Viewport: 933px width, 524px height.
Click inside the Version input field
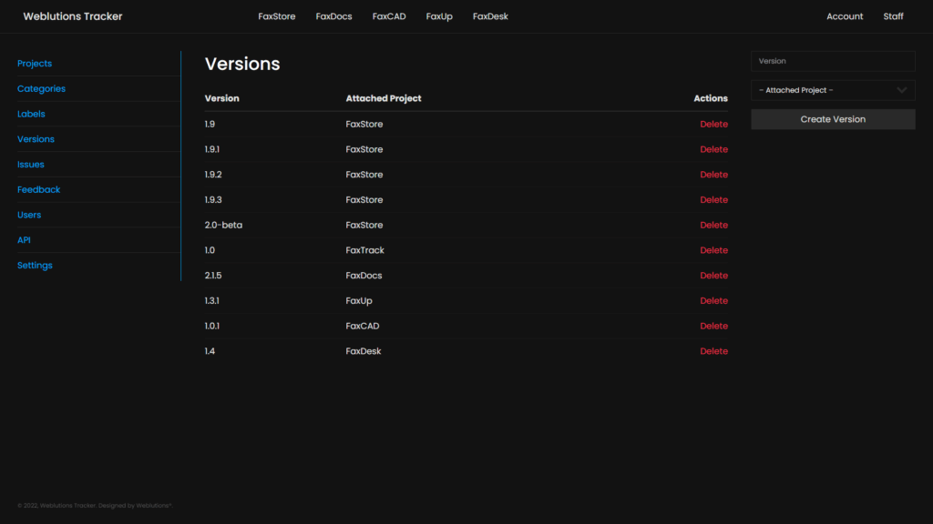pos(832,61)
